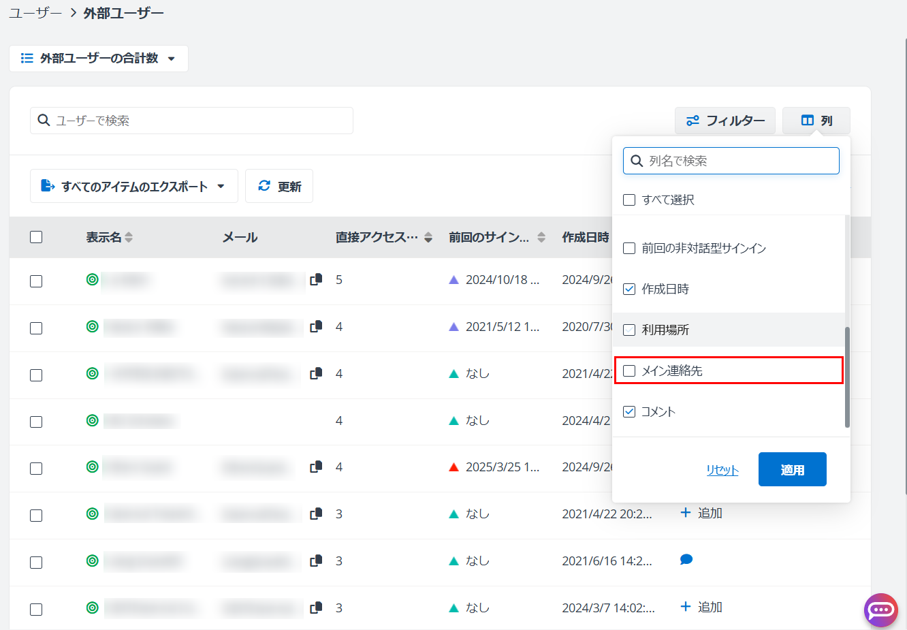Click the copy icon in the 2024/3/7 row

[316, 608]
